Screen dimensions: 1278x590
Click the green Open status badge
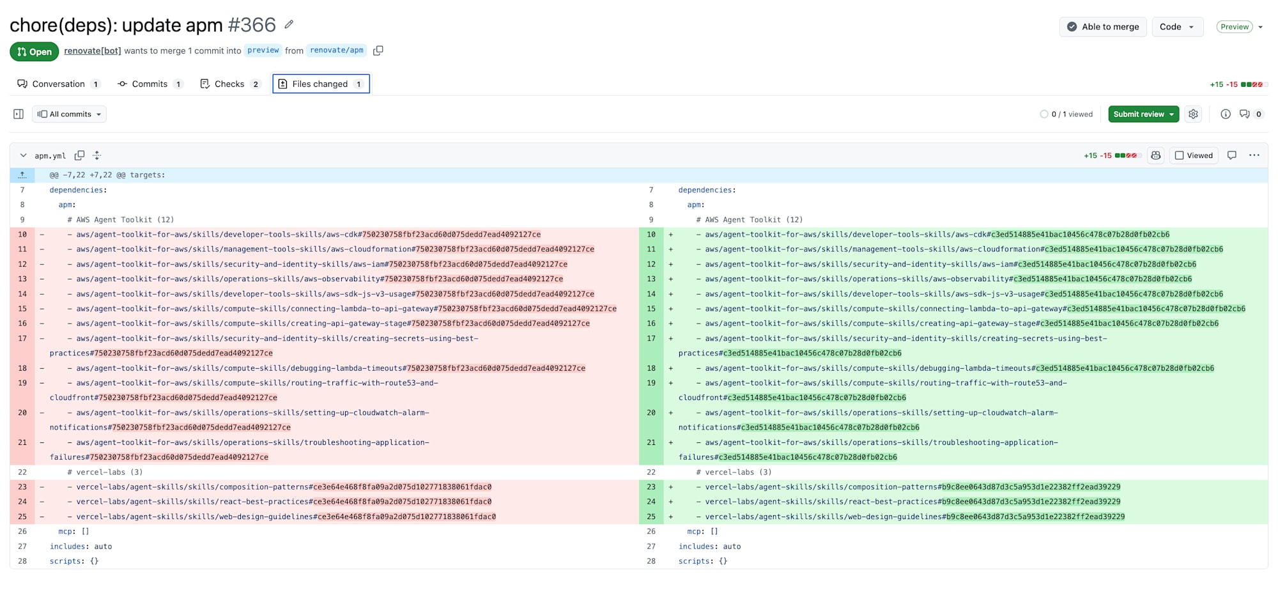tap(35, 52)
